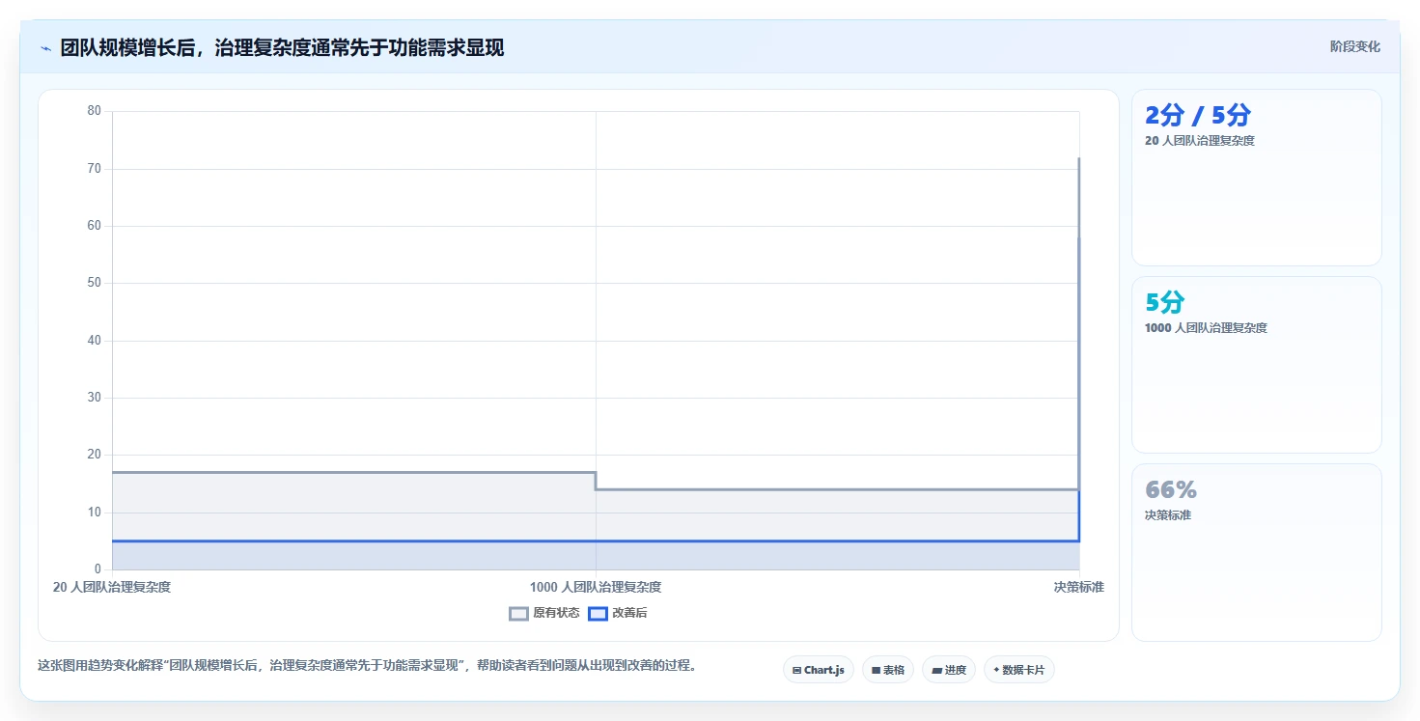This screenshot has width=1420, height=721.
Task: Click the chart title 团队规模增长后 heading
Action: click(282, 47)
